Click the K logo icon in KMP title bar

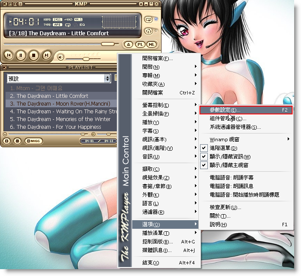[5, 4]
